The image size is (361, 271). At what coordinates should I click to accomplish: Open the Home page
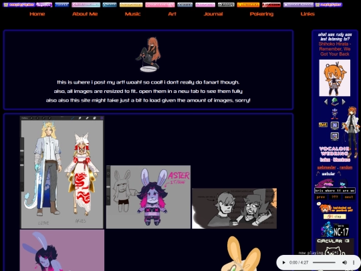(37, 14)
